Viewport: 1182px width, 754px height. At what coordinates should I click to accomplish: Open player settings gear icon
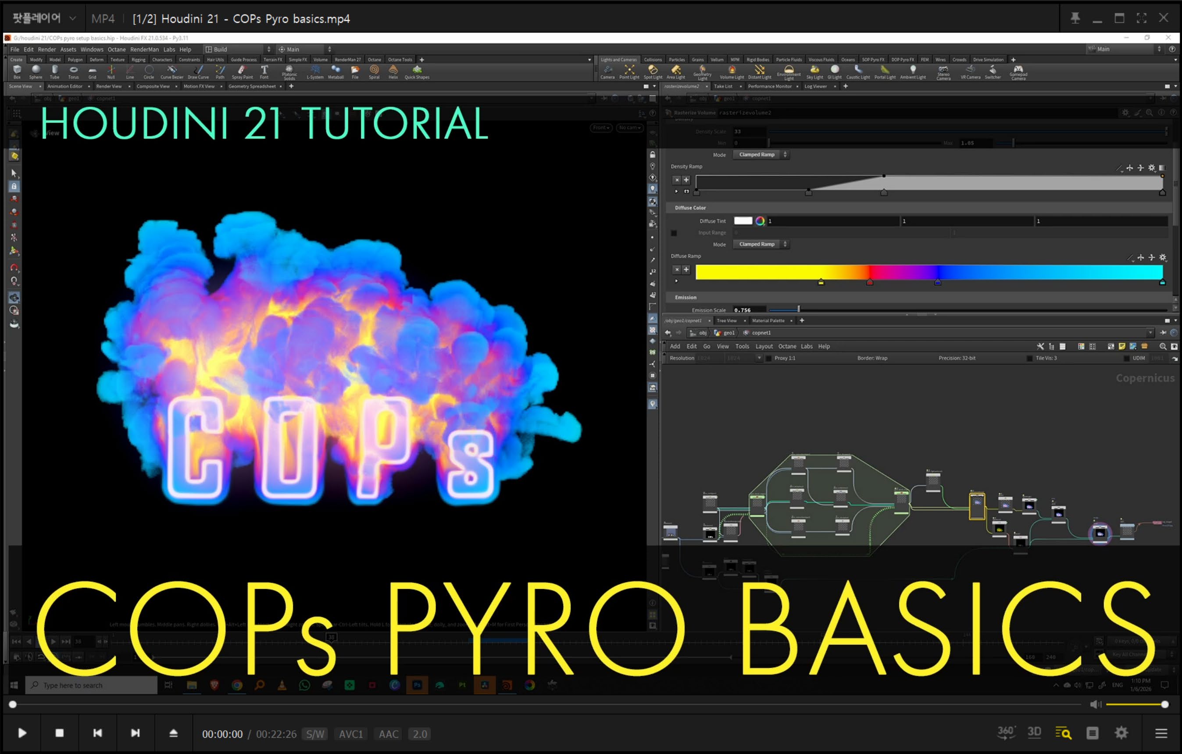(x=1121, y=733)
